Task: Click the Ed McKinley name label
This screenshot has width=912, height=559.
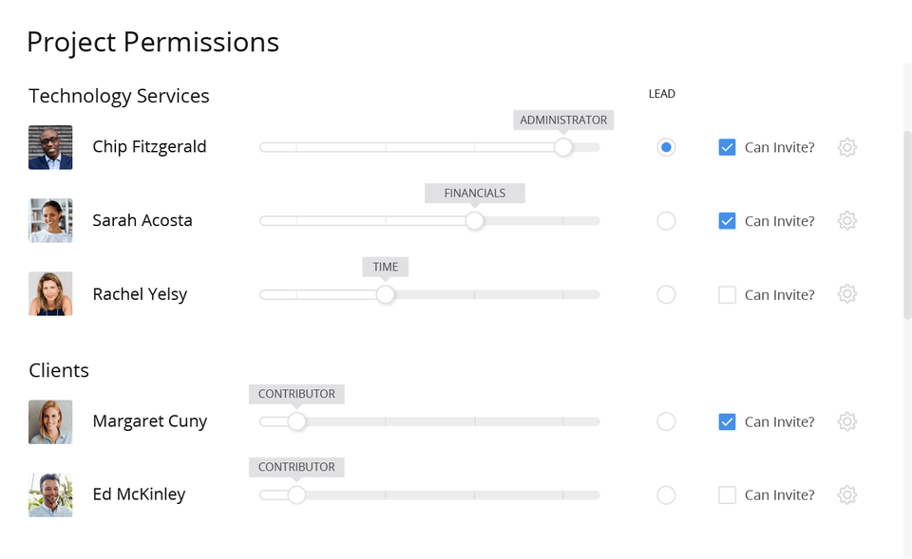Action: [x=139, y=494]
